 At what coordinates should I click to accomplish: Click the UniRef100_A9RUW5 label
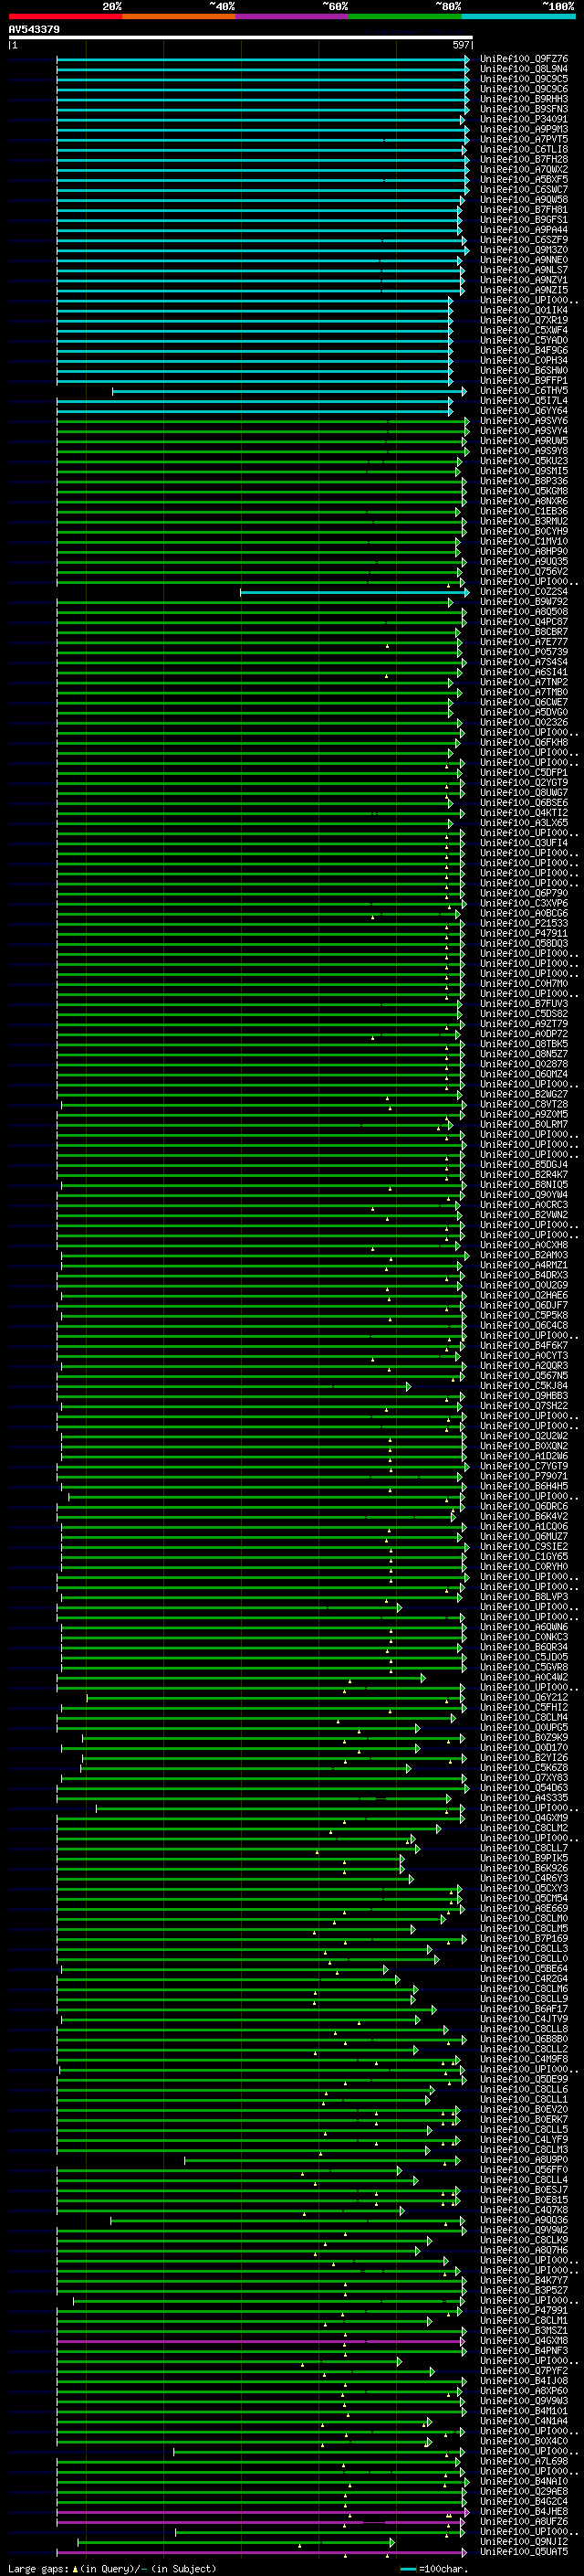pyautogui.click(x=524, y=441)
